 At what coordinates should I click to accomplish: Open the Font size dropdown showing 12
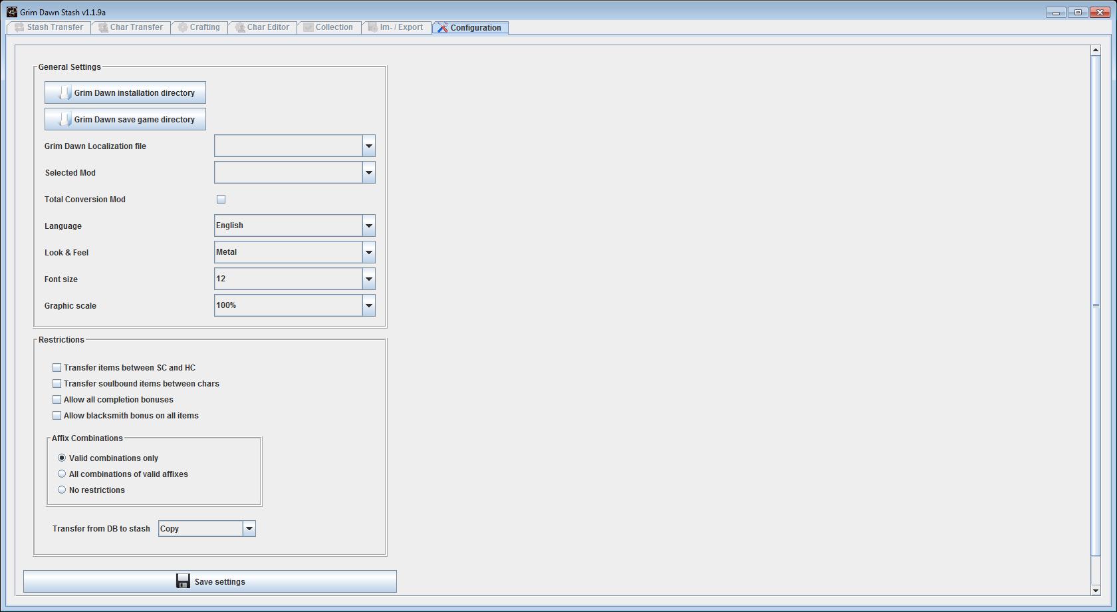(x=368, y=279)
